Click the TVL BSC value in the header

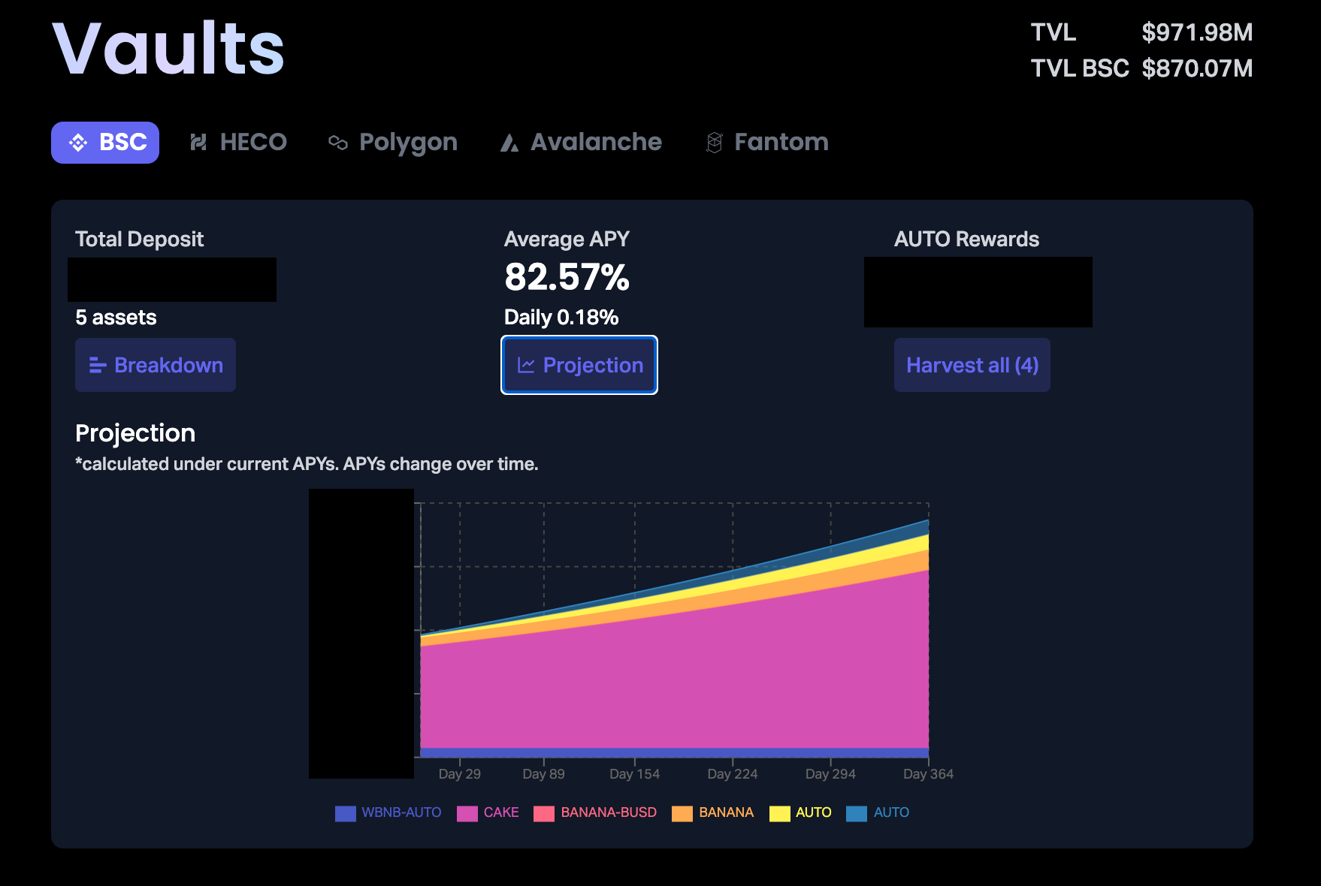point(1198,68)
